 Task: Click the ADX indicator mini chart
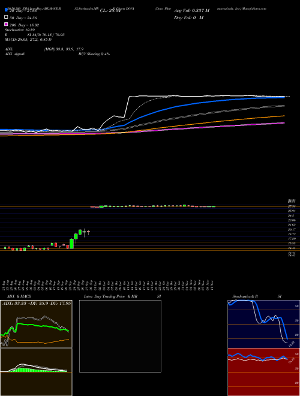(36, 324)
